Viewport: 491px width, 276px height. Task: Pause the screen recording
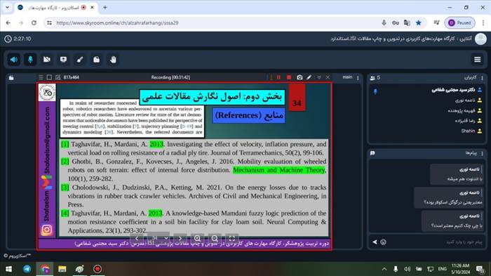pos(278,77)
